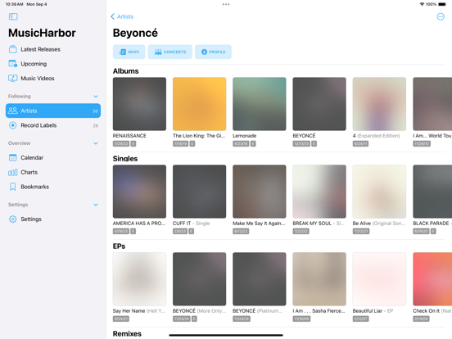Click the Music Videos icon
Screen dimensions: 452x339
click(x=12, y=78)
